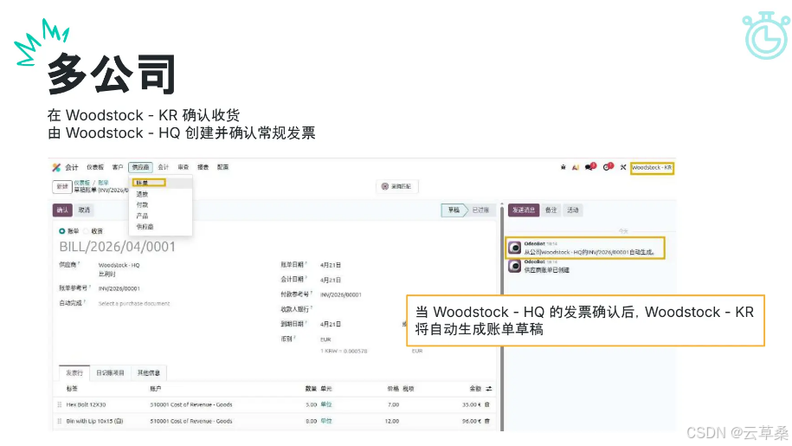The image size is (792, 446).
Task: Click the 账户 column header
Action: click(x=155, y=389)
